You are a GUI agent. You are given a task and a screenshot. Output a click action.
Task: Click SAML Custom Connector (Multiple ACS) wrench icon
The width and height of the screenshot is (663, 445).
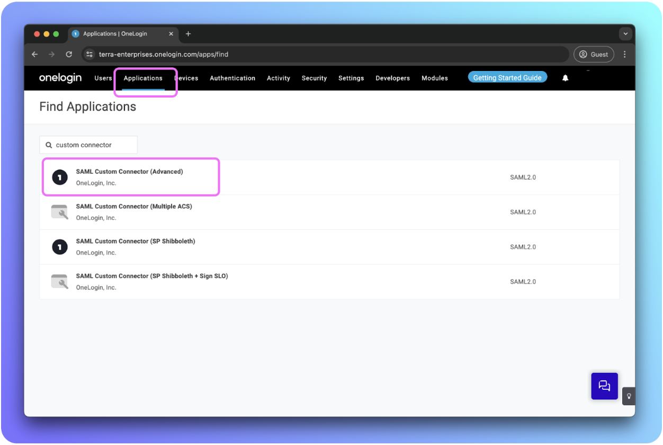pyautogui.click(x=59, y=212)
